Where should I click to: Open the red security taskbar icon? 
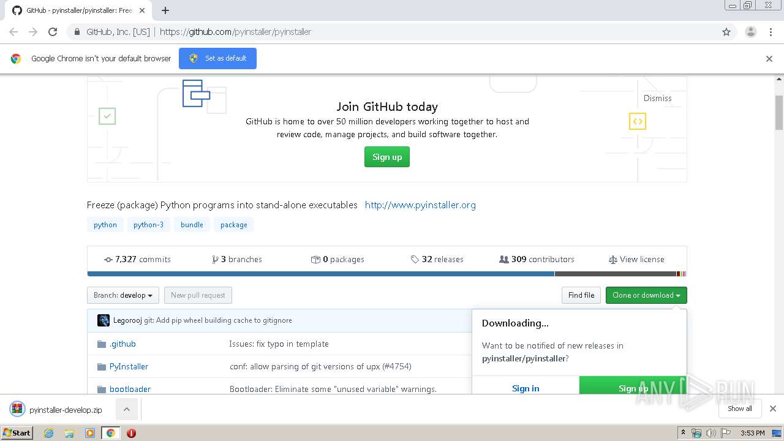131,433
